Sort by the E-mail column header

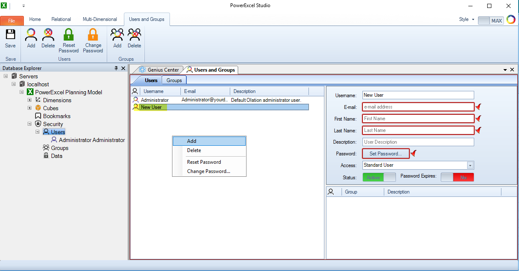click(x=206, y=91)
